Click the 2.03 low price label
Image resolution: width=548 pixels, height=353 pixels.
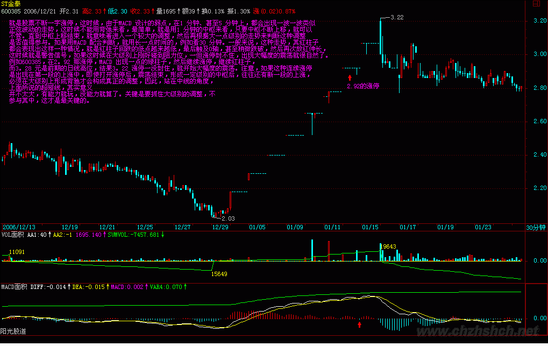(228, 218)
